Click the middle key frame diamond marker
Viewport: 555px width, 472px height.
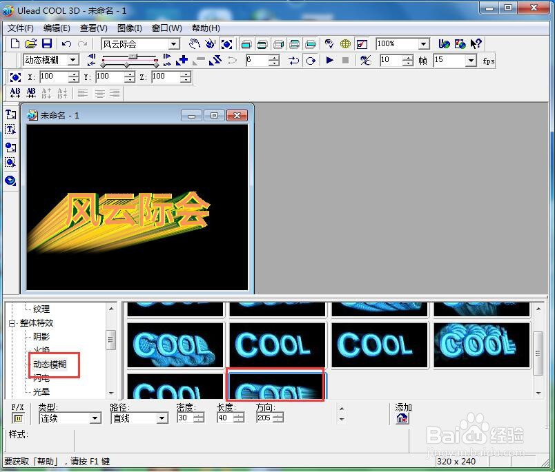click(127, 65)
